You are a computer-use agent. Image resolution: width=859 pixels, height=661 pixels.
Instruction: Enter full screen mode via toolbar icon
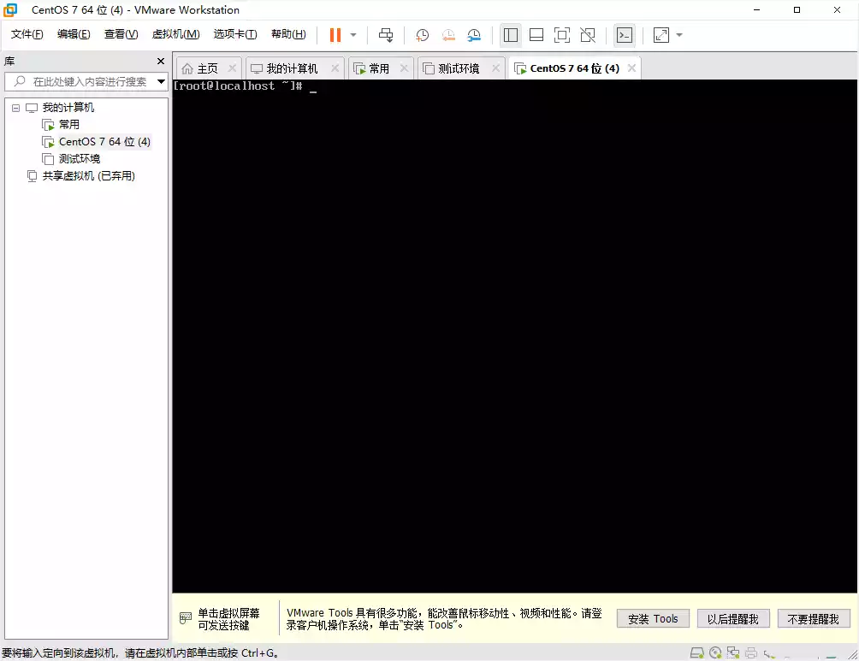coord(561,35)
